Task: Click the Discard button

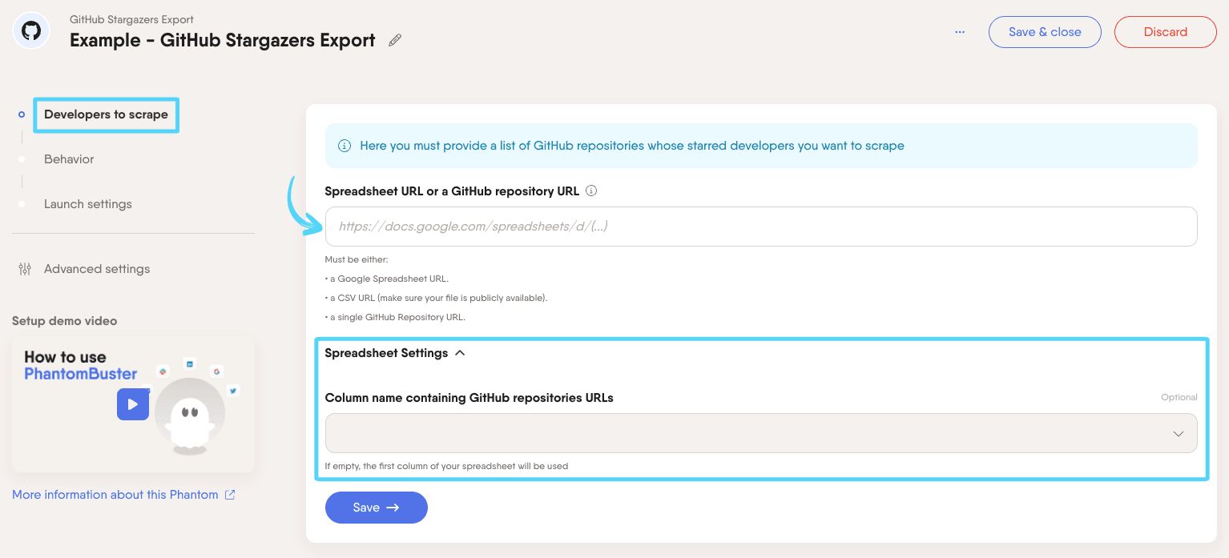Action: coord(1166,32)
